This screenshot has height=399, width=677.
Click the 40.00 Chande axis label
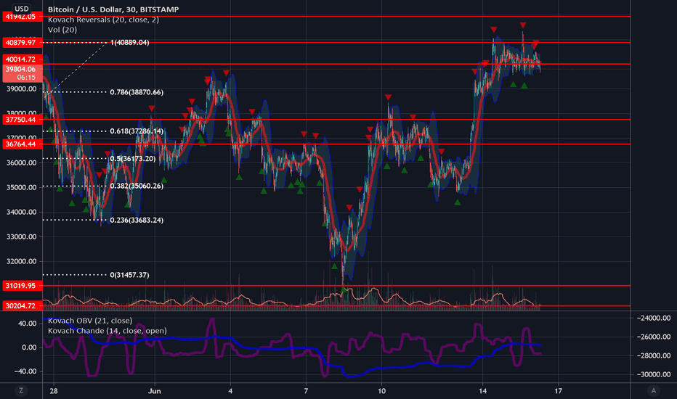[27, 324]
